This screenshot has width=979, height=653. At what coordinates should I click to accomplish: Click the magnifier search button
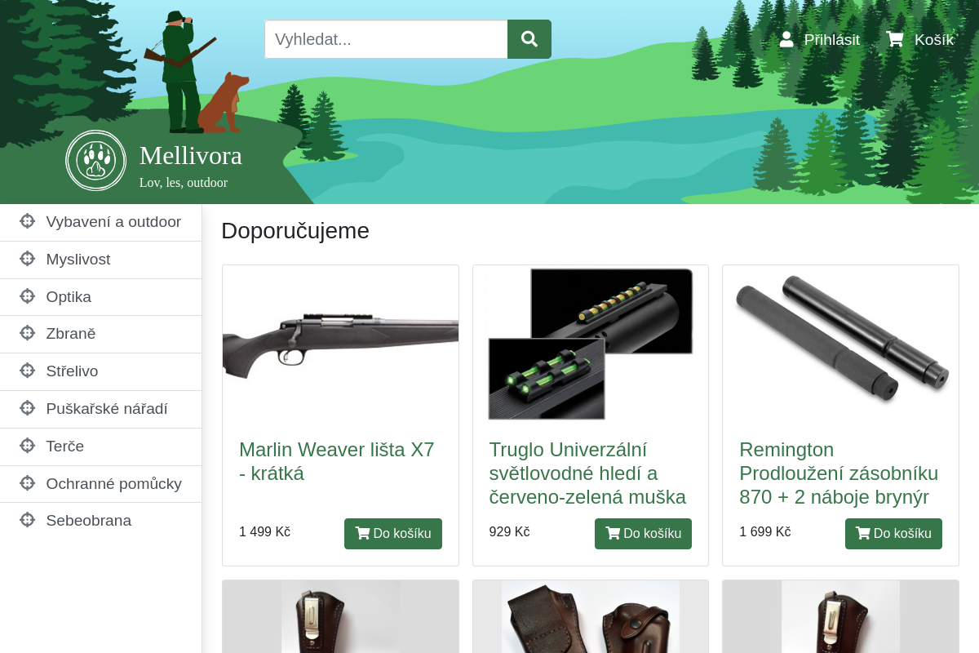tap(529, 39)
